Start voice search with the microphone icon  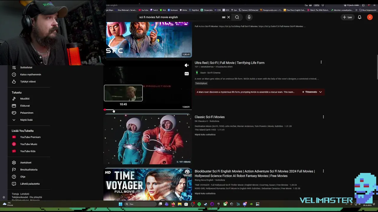point(249,17)
